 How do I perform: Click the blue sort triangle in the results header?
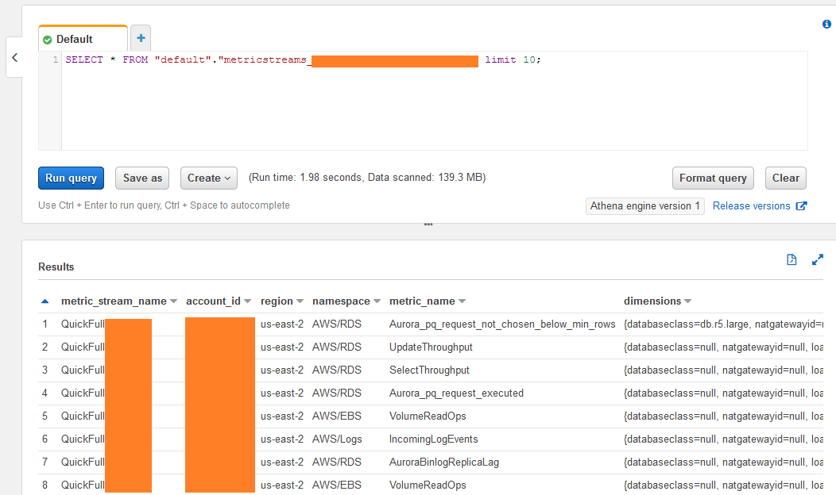coord(45,301)
